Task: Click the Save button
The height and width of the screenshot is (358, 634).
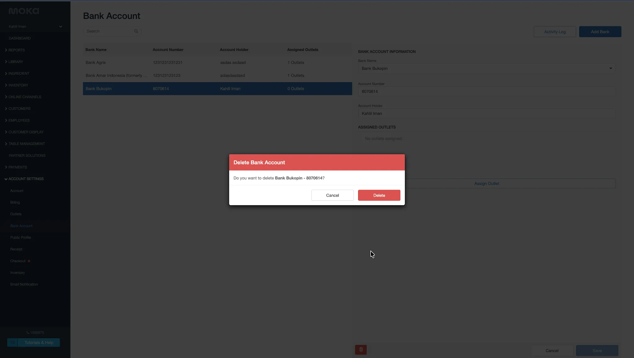Action: [597, 351]
